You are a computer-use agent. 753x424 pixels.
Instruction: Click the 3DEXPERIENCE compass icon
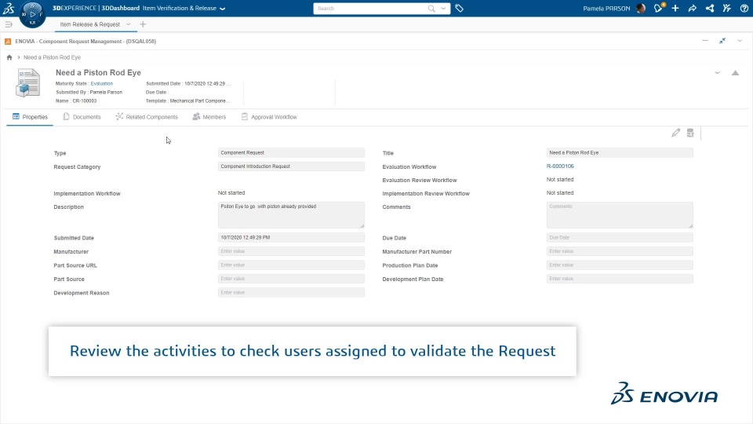pyautogui.click(x=31, y=13)
